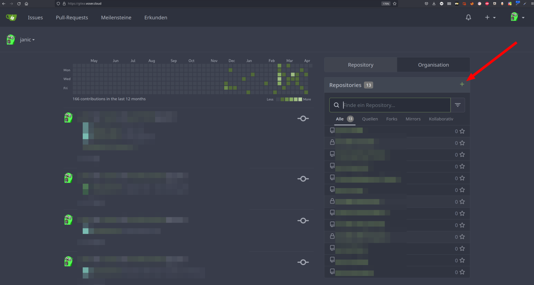Screen dimensions: 534x285
Task: Select the Alle repository filter tab
Action: point(345,119)
